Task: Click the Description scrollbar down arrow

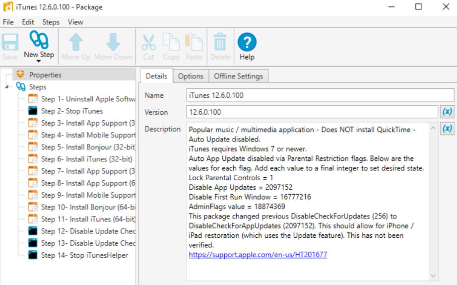Action: point(431,275)
